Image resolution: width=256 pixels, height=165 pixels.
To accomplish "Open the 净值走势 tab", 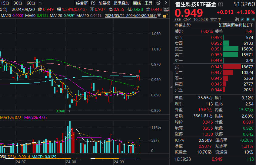I will [182, 25].
